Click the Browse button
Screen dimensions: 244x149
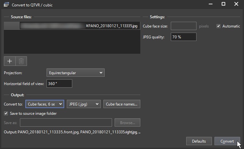click(x=127, y=123)
